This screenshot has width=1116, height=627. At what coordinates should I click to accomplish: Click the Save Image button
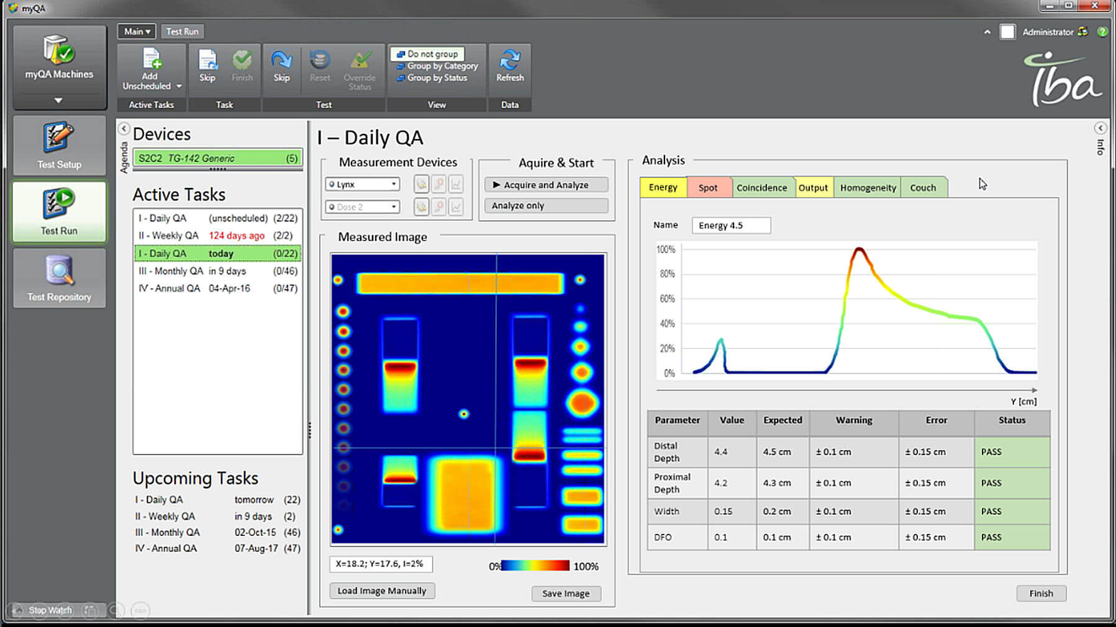click(565, 594)
